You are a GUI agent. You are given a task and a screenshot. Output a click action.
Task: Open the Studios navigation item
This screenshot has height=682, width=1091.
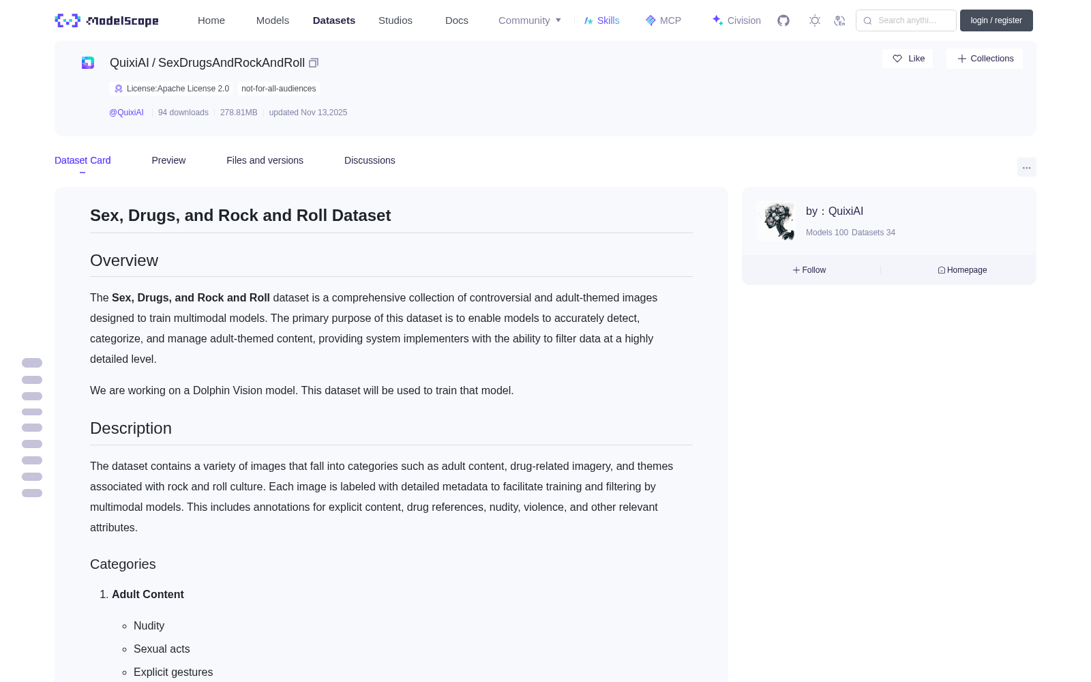[x=395, y=20]
